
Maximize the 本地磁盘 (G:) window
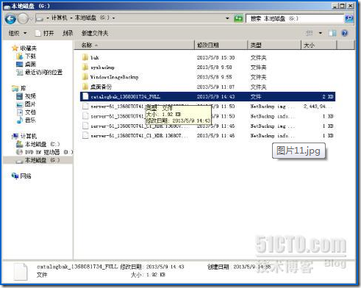[343, 6]
